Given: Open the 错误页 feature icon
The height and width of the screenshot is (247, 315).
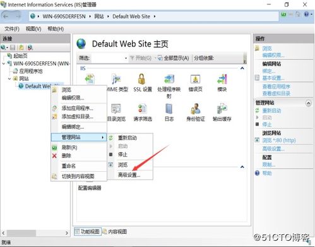Looking at the screenshot, I should point(195,79).
